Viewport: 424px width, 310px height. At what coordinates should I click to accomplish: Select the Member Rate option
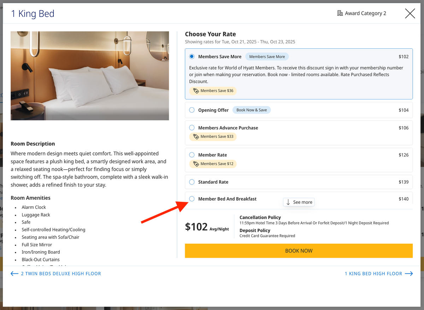[192, 154]
